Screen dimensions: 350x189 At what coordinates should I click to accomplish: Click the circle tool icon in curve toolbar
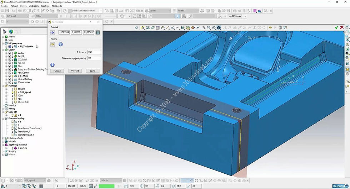214,27
